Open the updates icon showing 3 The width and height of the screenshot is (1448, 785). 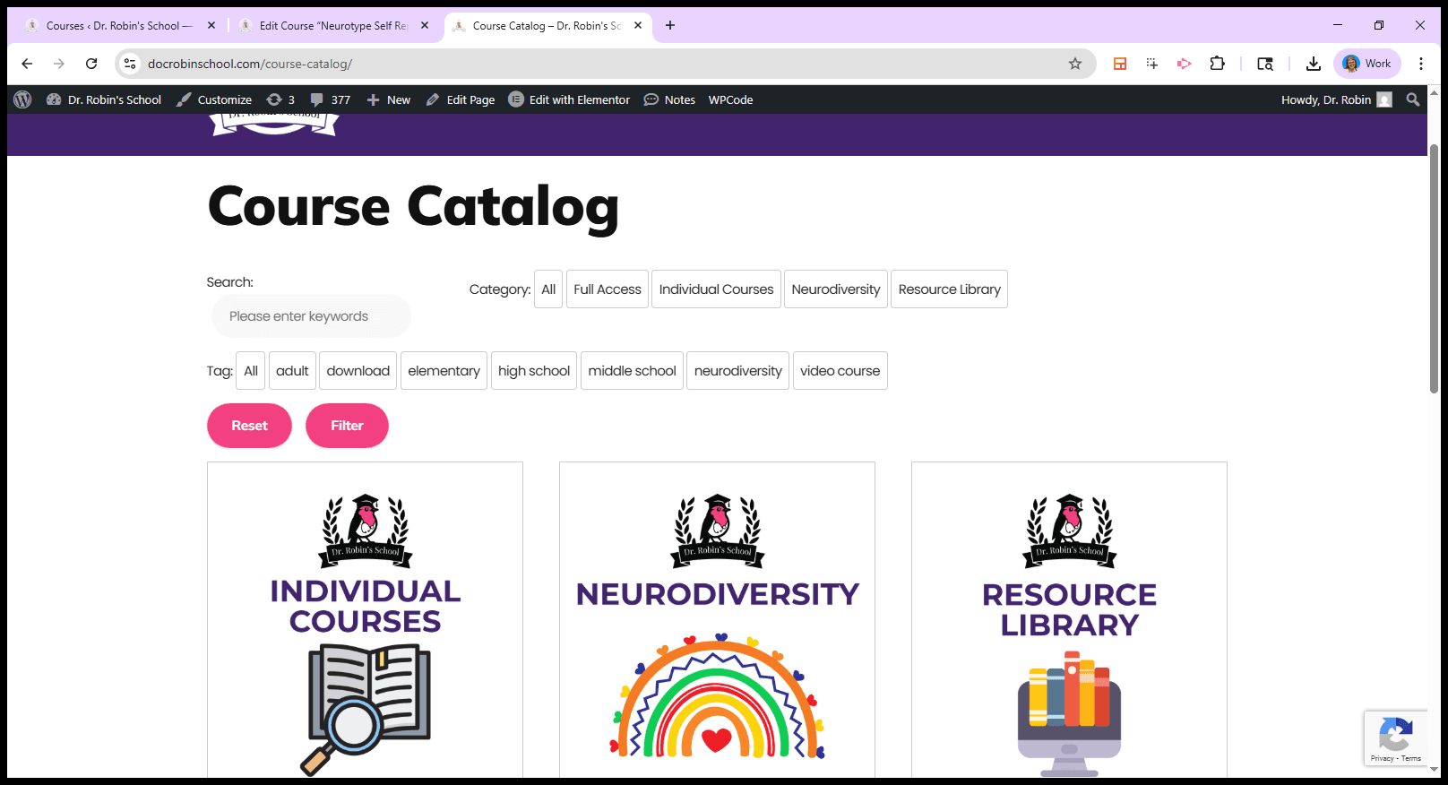click(280, 99)
